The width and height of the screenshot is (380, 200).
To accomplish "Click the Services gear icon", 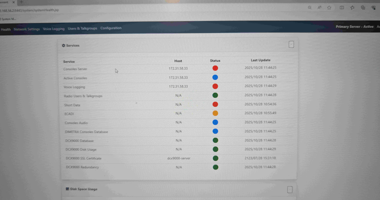I will pos(63,46).
